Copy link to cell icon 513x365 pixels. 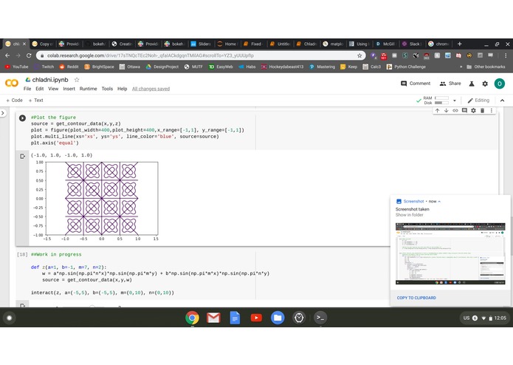(x=455, y=111)
